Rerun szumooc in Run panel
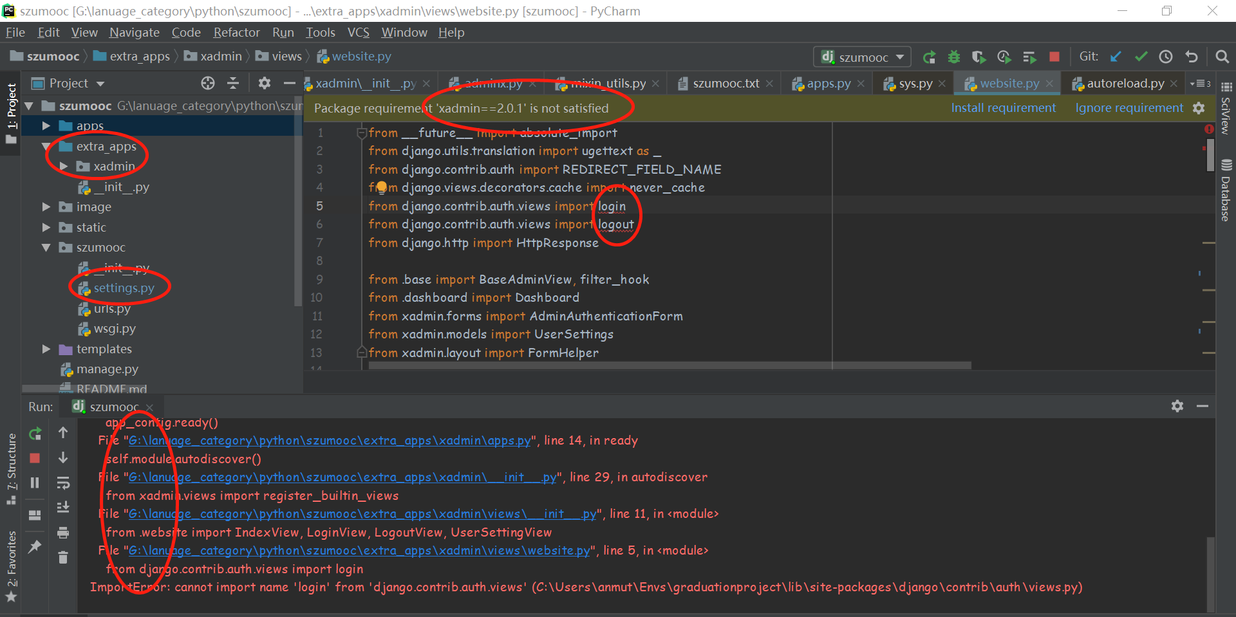 pos(35,434)
